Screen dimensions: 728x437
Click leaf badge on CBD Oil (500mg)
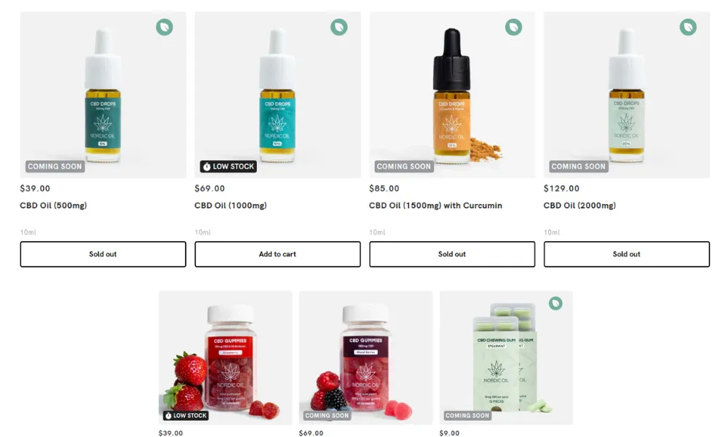pos(165,27)
